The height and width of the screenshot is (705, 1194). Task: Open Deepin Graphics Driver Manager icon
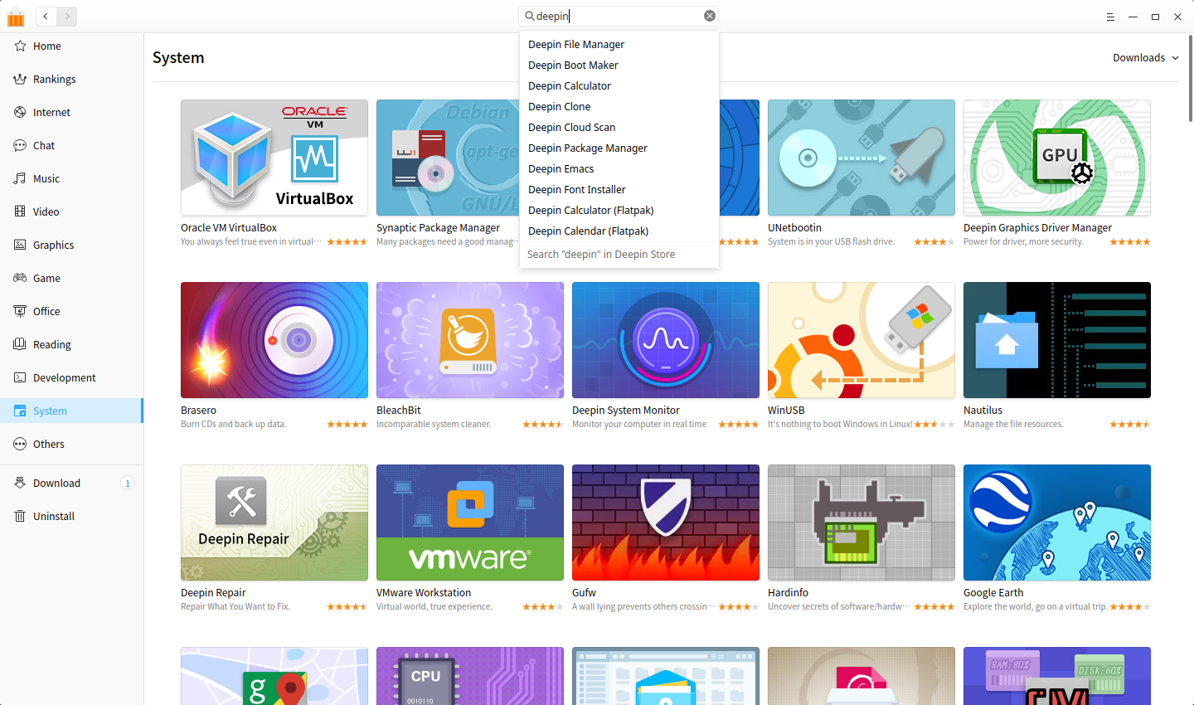[1057, 158]
